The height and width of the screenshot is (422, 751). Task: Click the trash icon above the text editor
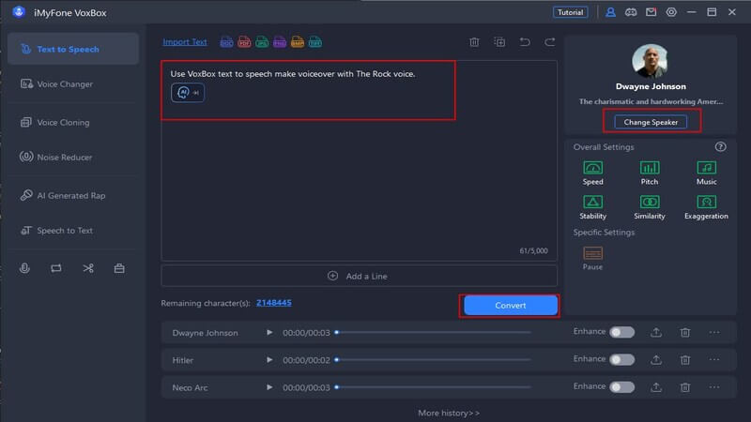474,42
